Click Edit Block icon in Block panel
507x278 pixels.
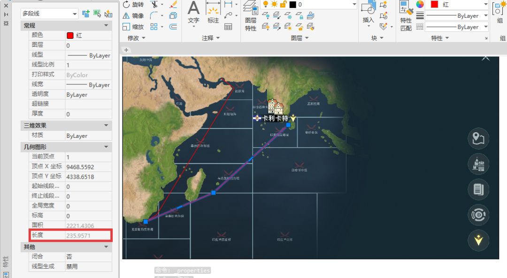click(x=384, y=15)
